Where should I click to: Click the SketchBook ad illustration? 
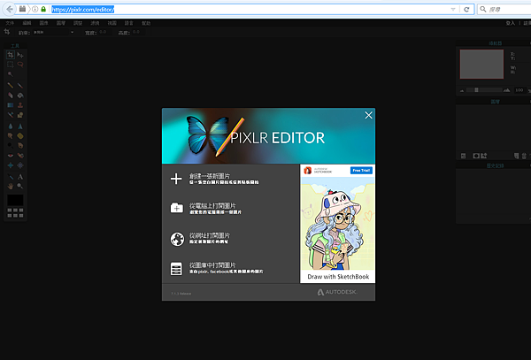(338, 223)
